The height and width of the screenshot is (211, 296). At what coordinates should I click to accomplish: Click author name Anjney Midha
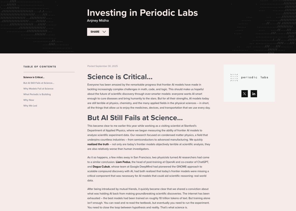[98, 21]
